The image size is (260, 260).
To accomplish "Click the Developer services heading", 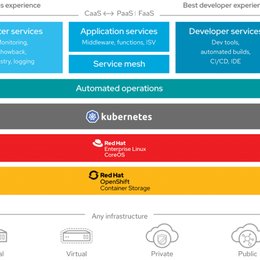I will pos(224,32).
